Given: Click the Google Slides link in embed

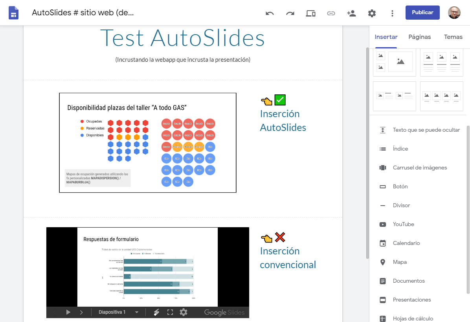Looking at the screenshot, I should point(224,312).
